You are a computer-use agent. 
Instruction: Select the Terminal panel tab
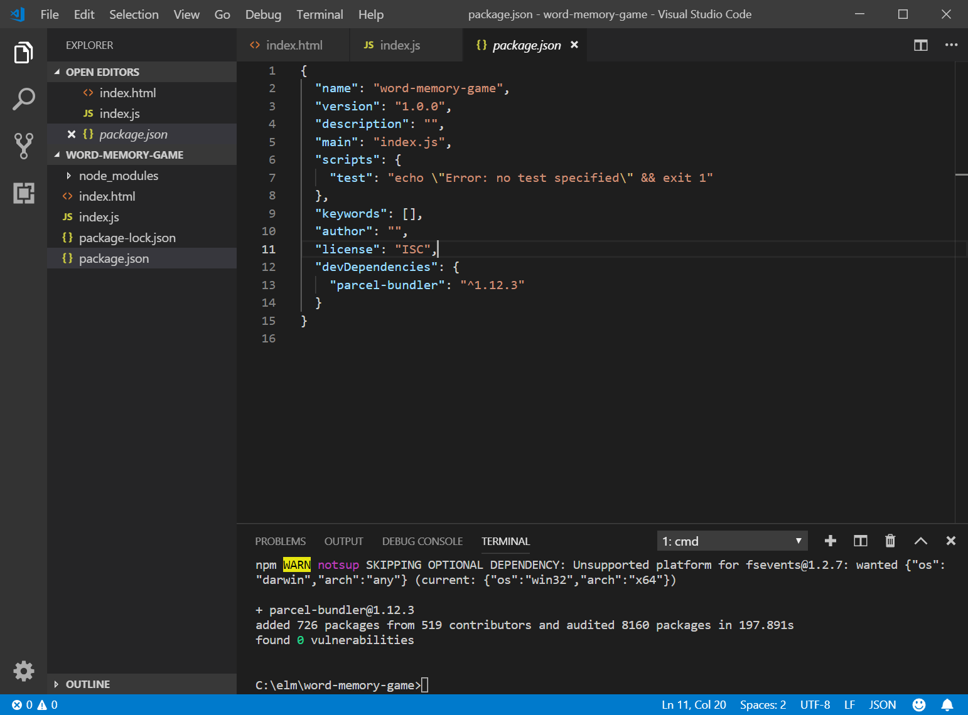click(x=505, y=541)
